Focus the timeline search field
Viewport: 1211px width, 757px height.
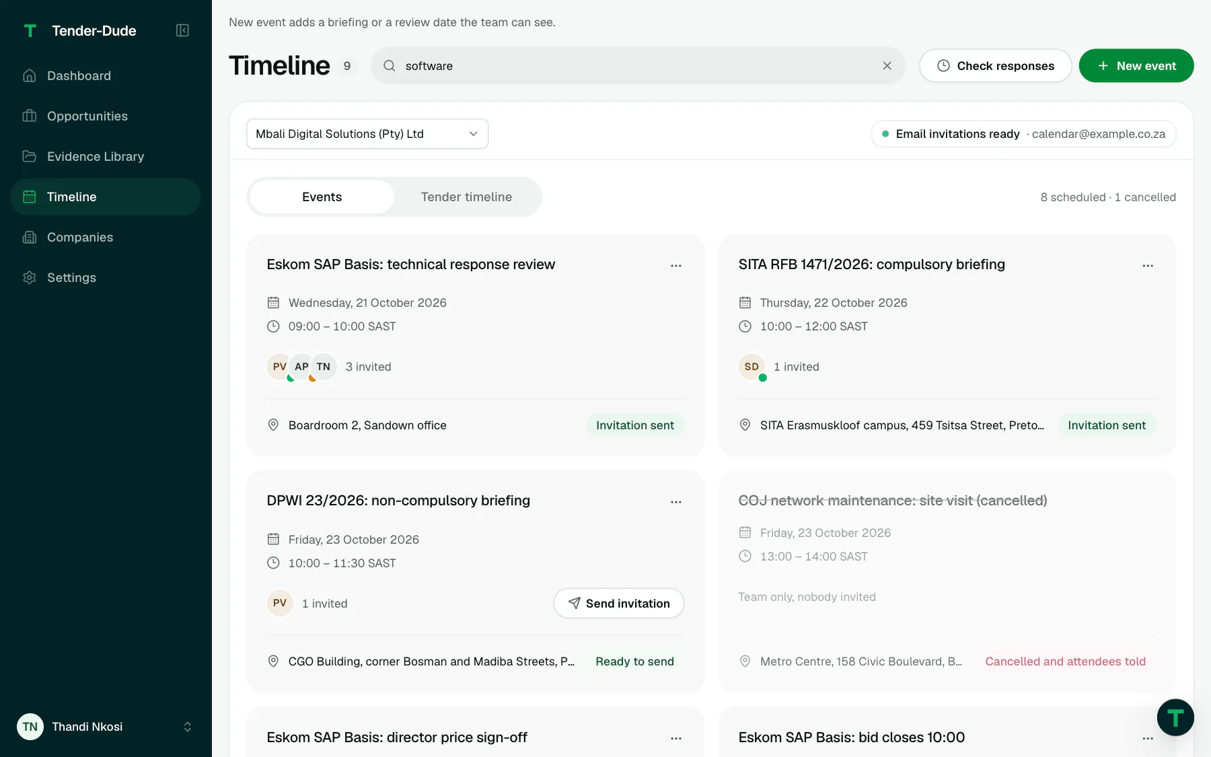click(637, 65)
